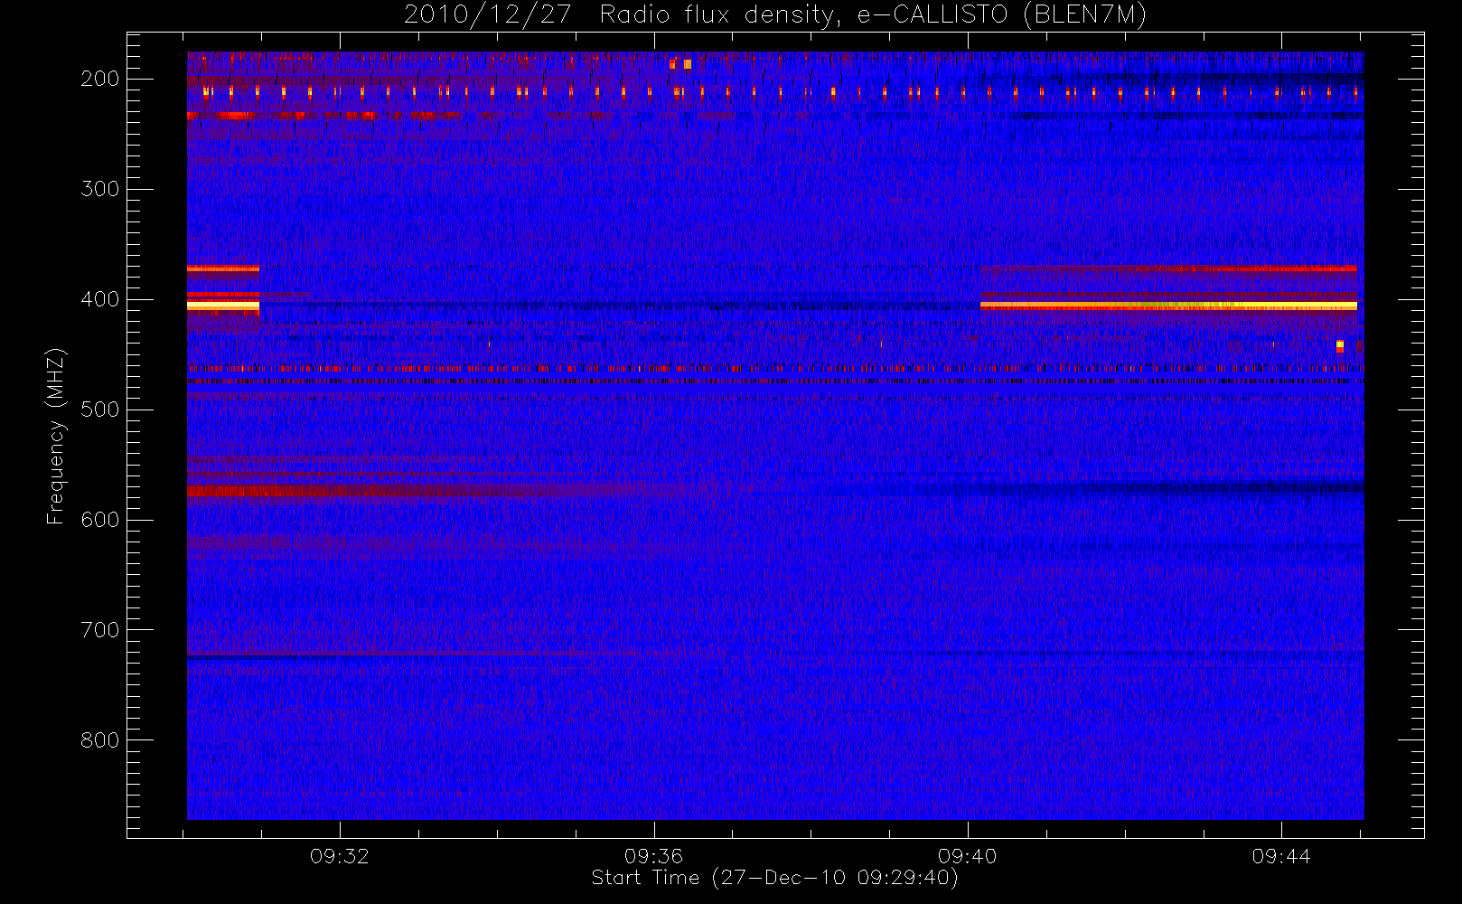1462x904 pixels.
Task: Click the 'Frequency (MHZ)' axis label
Action: [56, 436]
